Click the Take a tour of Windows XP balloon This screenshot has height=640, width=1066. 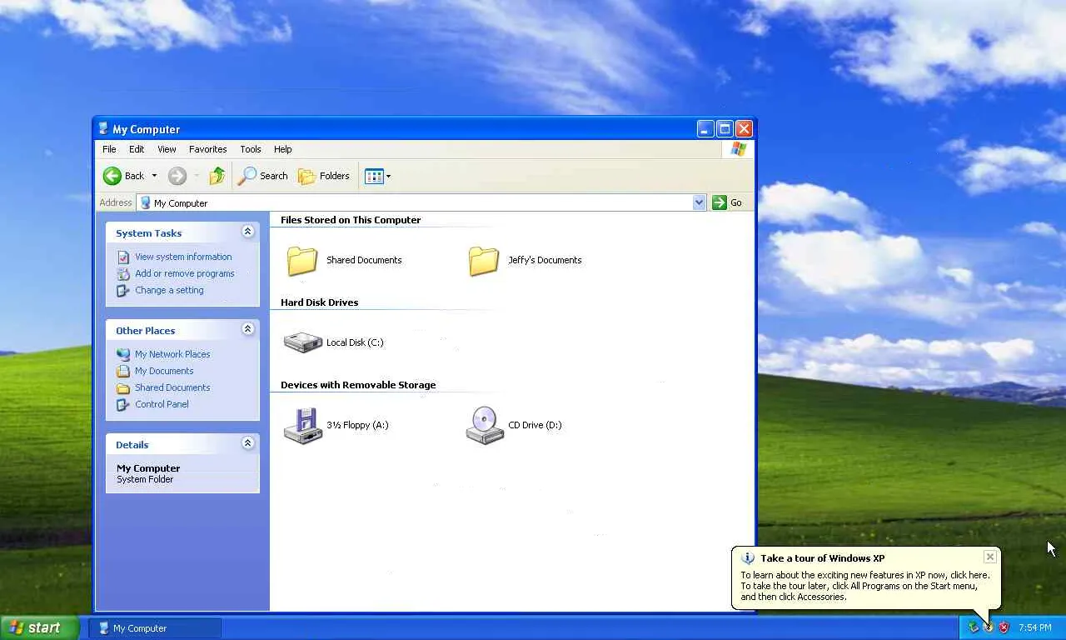tap(865, 577)
